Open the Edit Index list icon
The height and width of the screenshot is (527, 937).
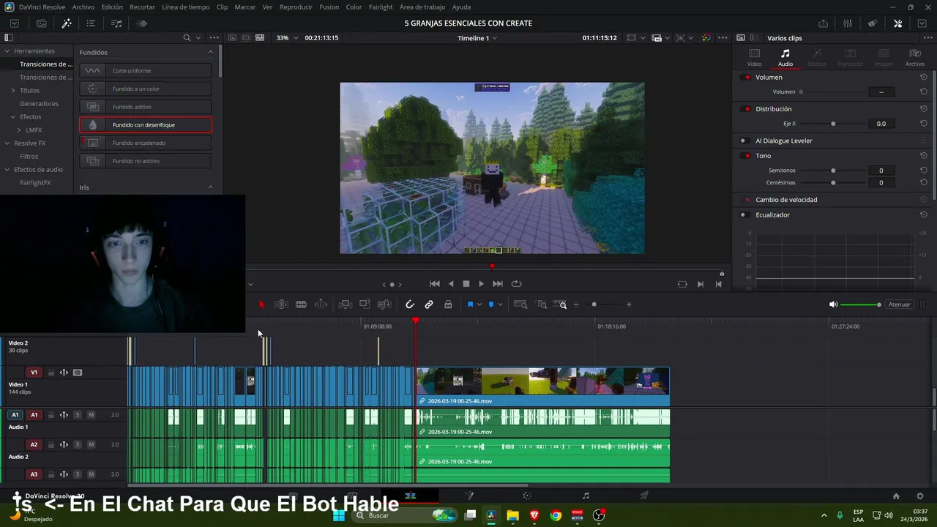coord(91,23)
